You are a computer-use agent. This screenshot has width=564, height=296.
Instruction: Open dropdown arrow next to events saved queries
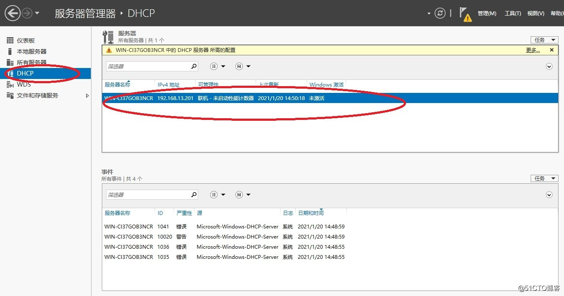tap(248, 195)
